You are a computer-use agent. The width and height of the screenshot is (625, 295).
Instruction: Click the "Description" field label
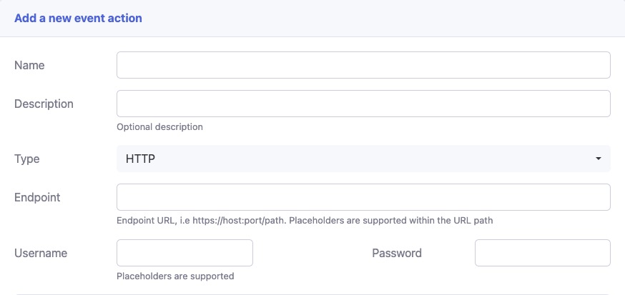(x=44, y=104)
